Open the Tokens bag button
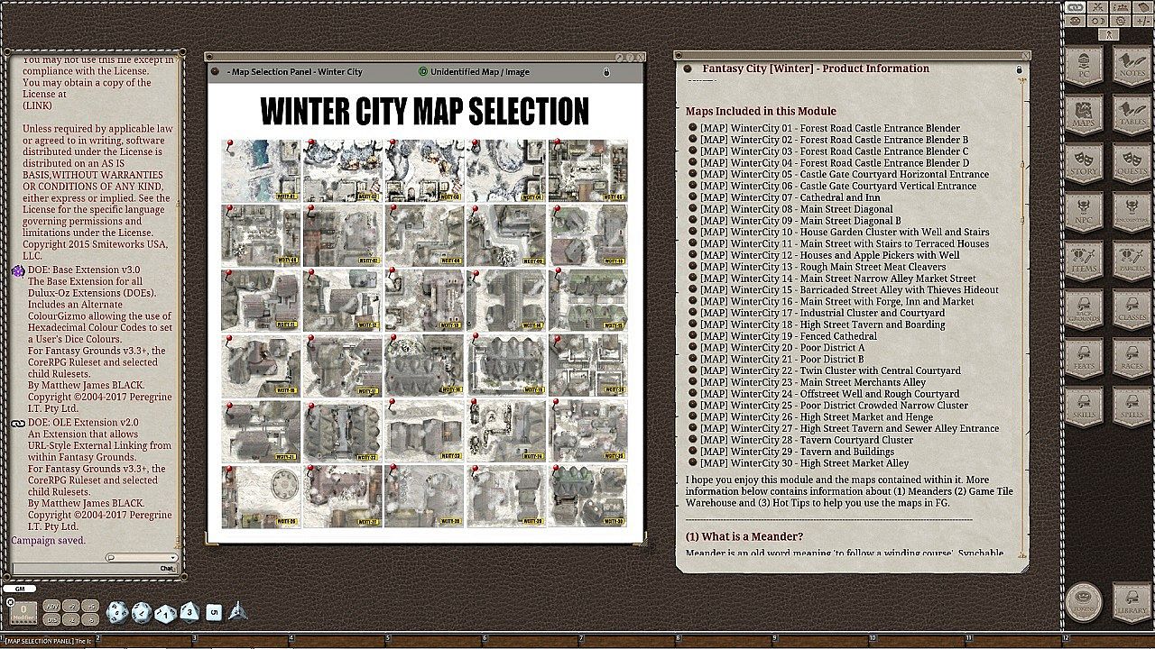Screen dimensions: 1155x649 coord(1084,602)
